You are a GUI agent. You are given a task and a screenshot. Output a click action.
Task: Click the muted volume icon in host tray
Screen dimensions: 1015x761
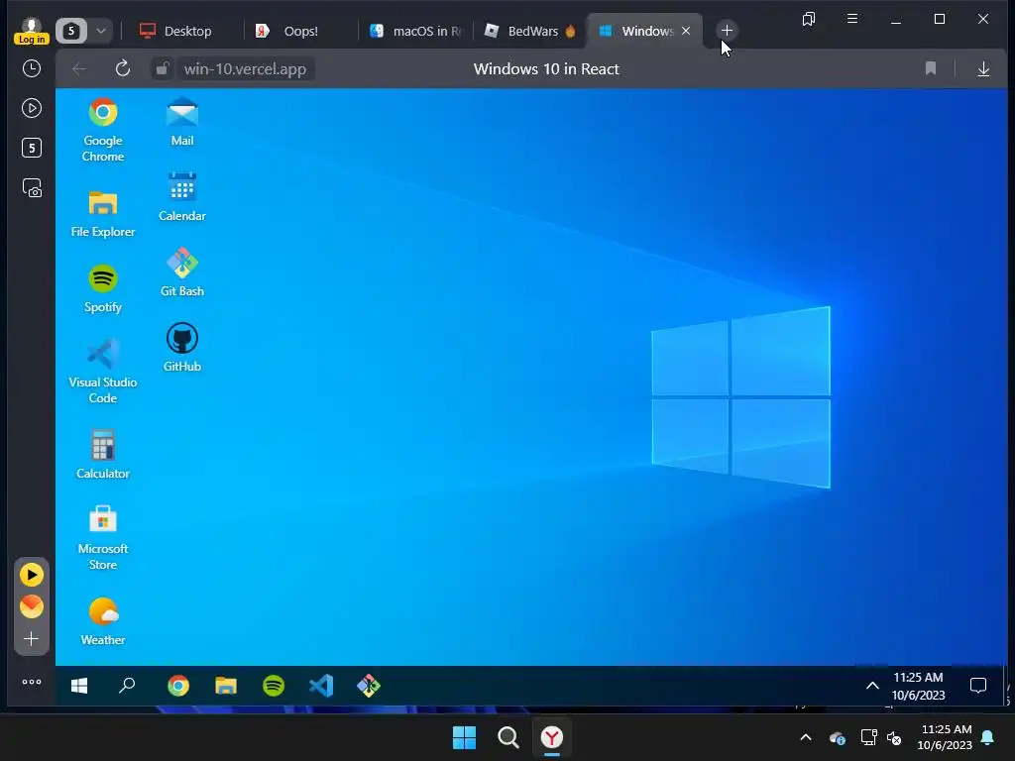tap(894, 737)
